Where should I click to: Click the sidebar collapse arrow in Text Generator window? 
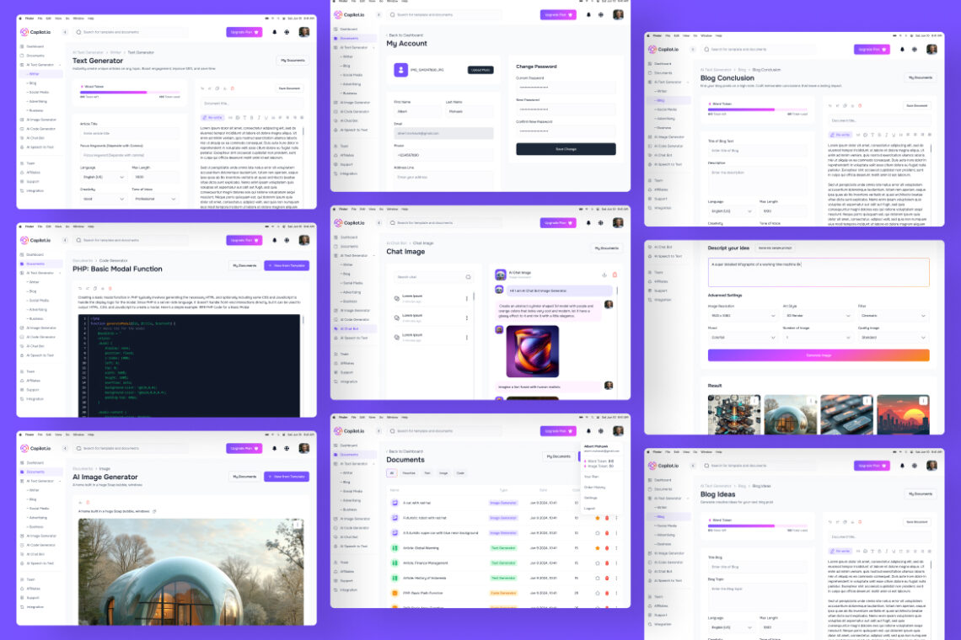(65, 32)
